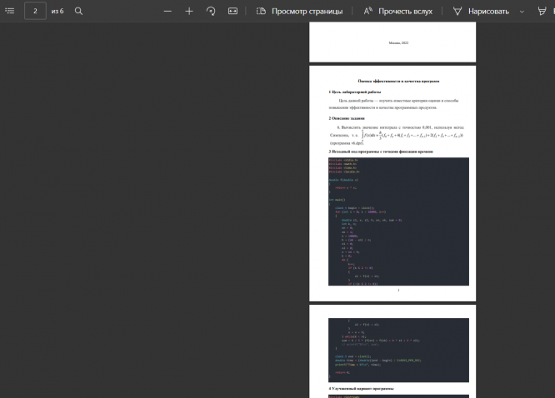
Task: Click the read aloud 'A' icon
Action: [368, 11]
